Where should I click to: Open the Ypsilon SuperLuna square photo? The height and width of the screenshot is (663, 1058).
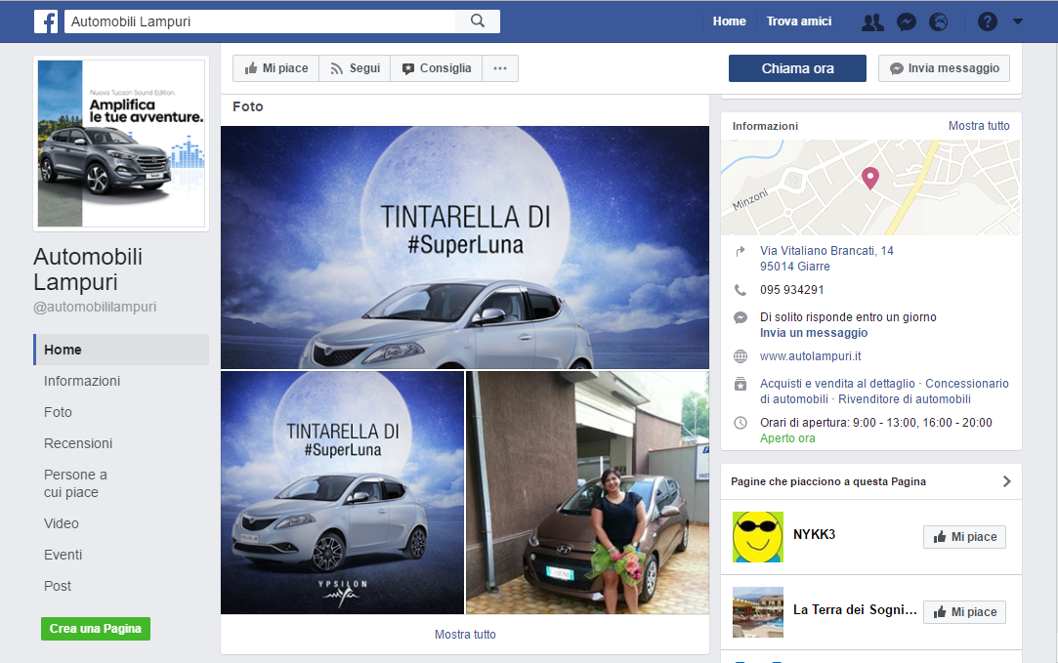(343, 492)
